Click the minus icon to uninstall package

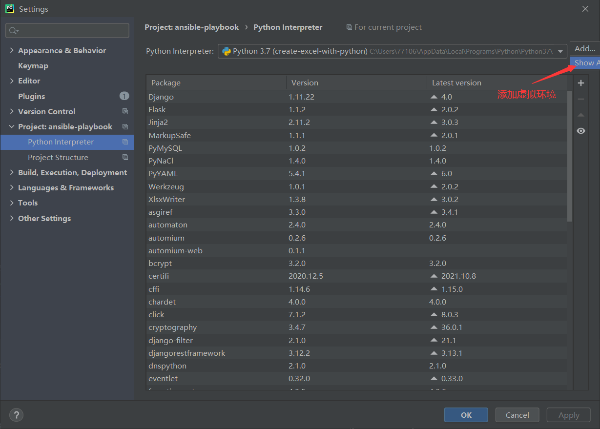point(580,99)
